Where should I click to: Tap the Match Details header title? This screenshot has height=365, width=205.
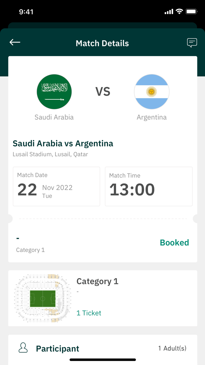(x=102, y=43)
